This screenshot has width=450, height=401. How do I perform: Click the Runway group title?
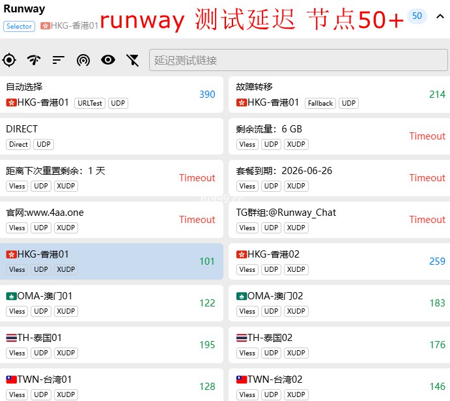(24, 9)
